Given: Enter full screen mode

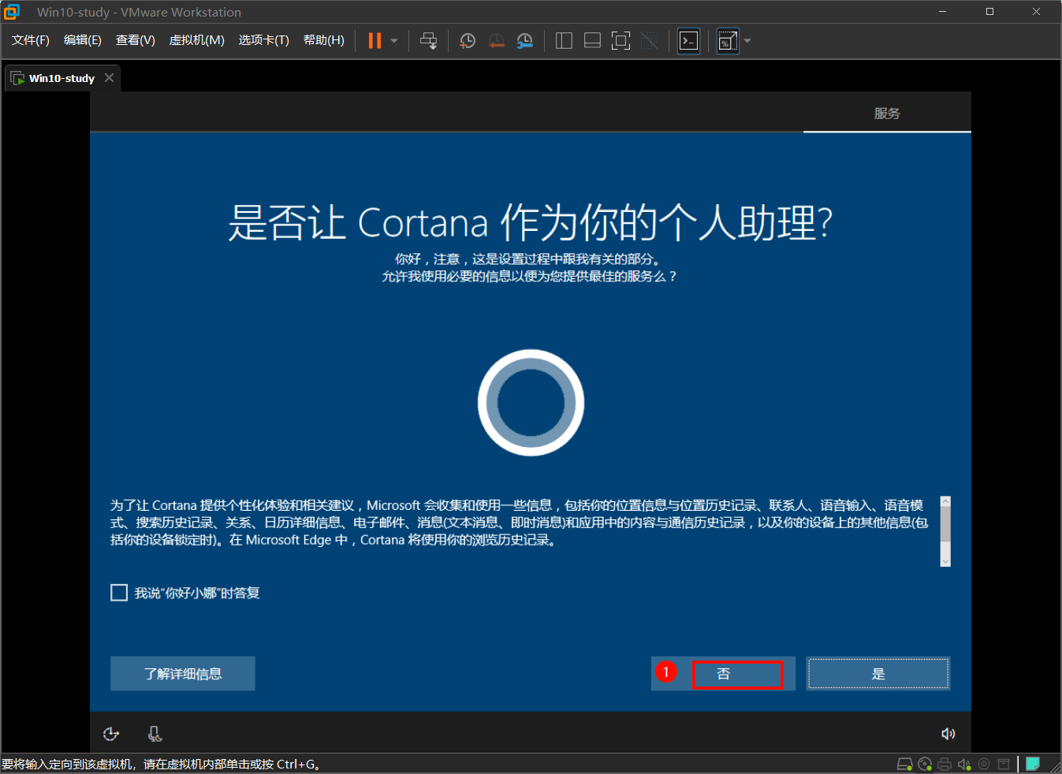Looking at the screenshot, I should [x=620, y=40].
